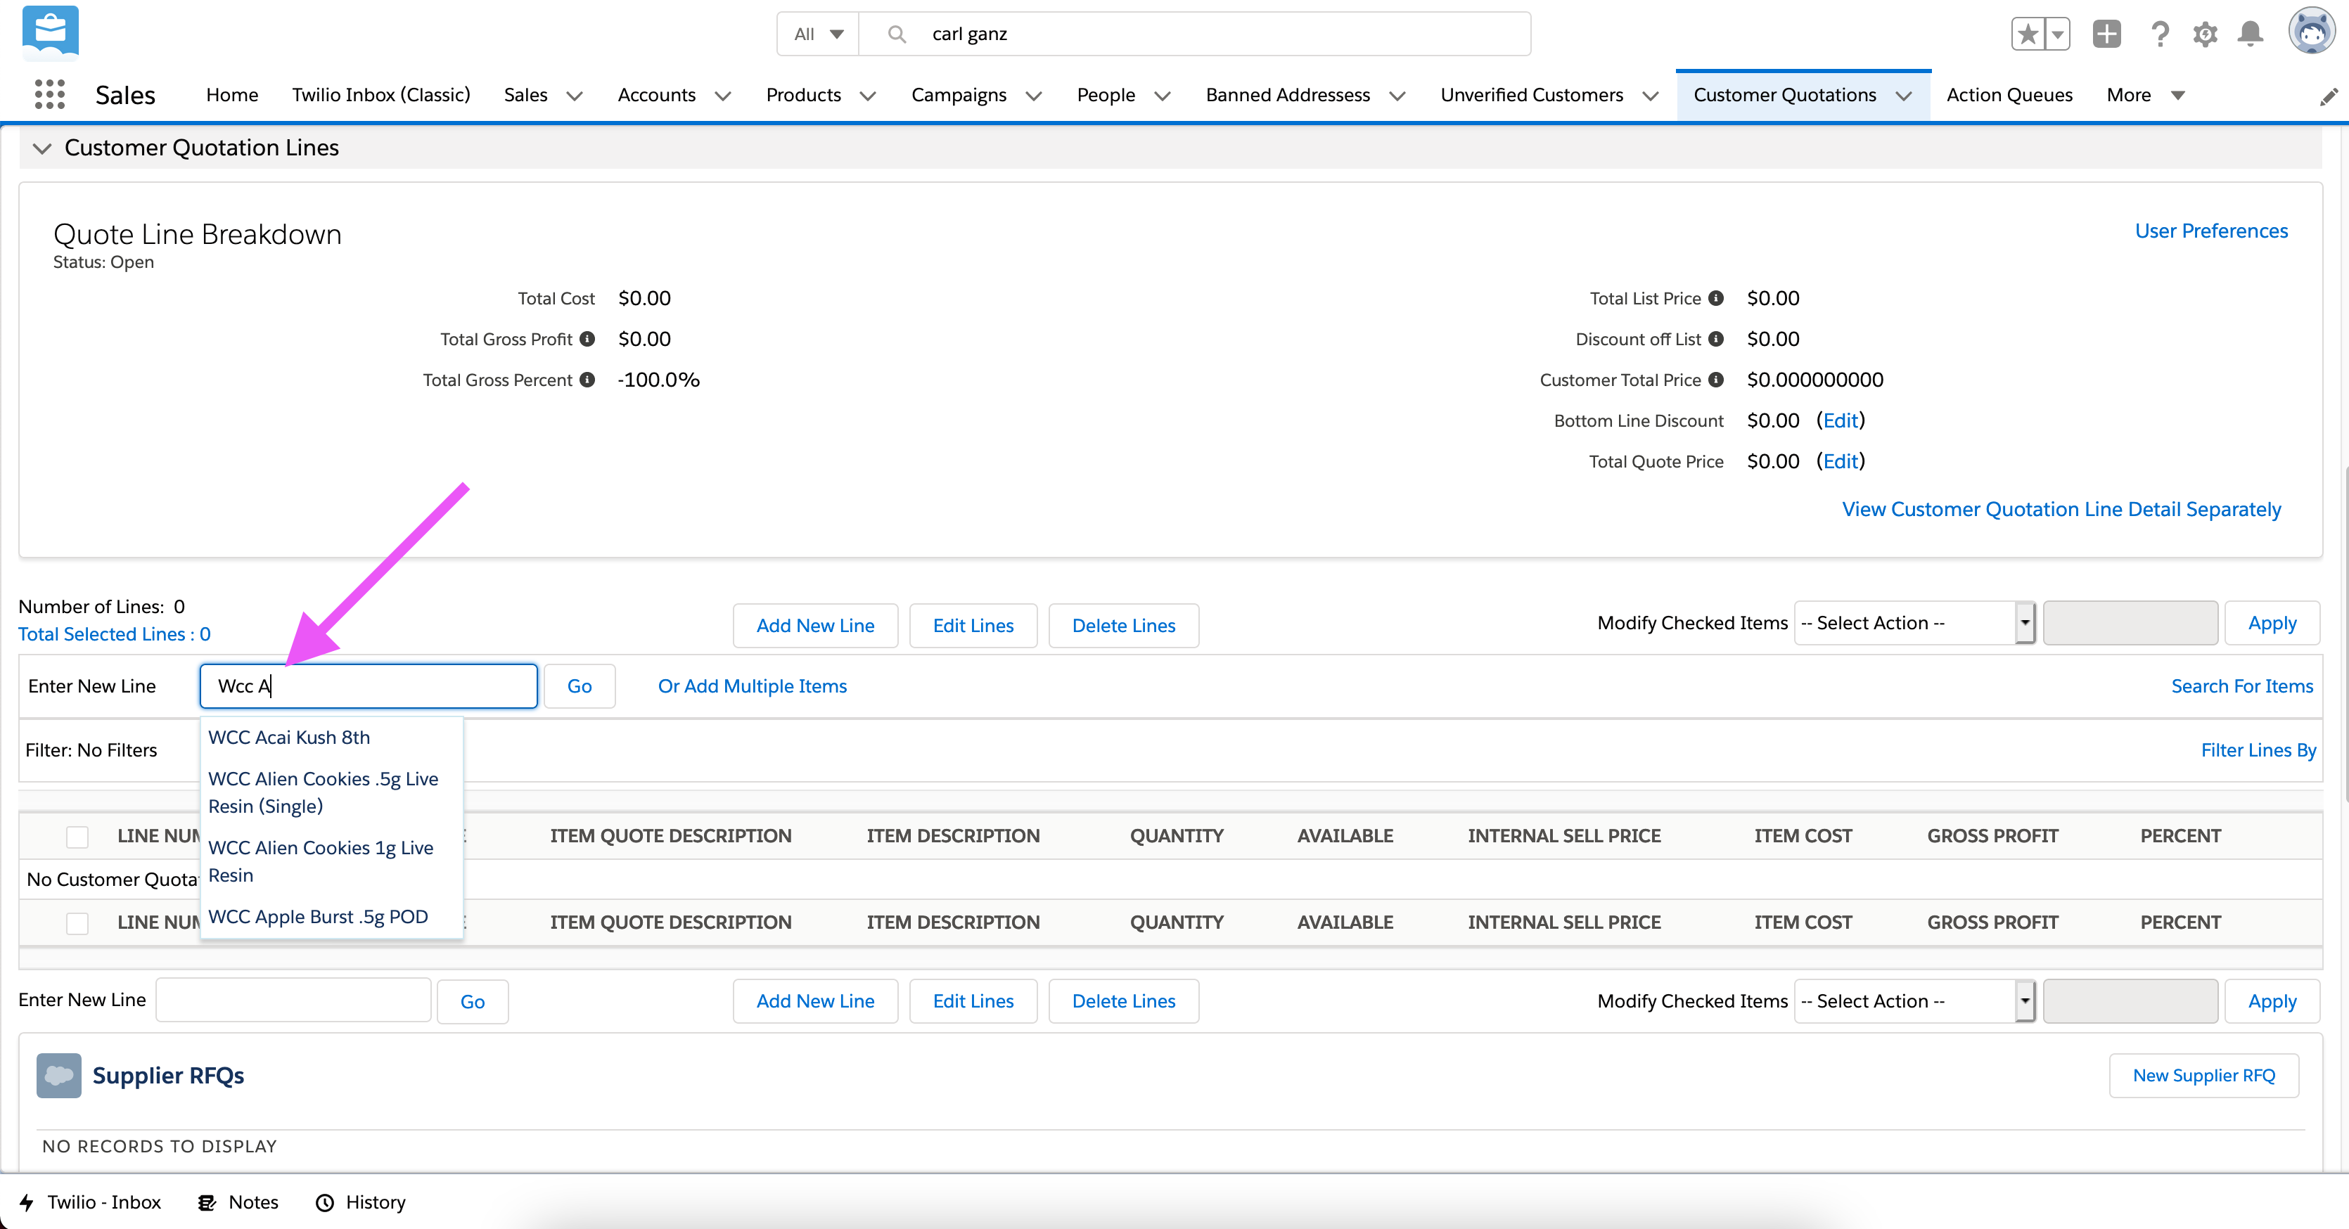Image resolution: width=2349 pixels, height=1229 pixels.
Task: Open the More navigation dropdown
Action: coord(2146,95)
